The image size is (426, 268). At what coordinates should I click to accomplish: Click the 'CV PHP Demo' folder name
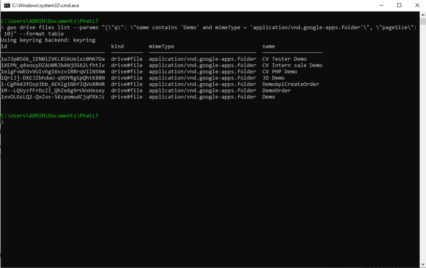280,72
